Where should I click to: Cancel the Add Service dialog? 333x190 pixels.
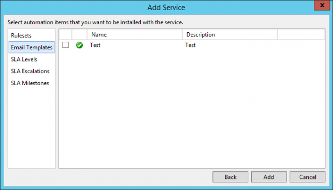point(307,177)
